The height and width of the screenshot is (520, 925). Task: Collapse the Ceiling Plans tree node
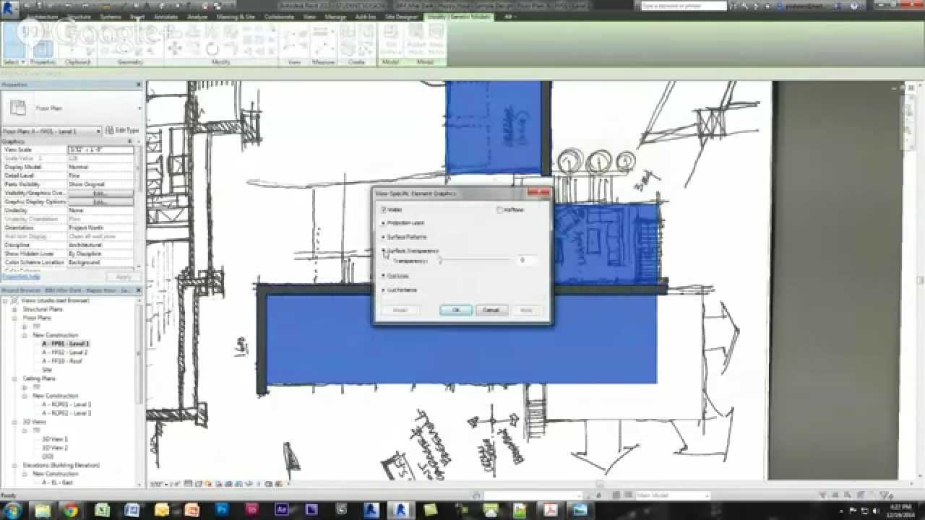(x=15, y=378)
